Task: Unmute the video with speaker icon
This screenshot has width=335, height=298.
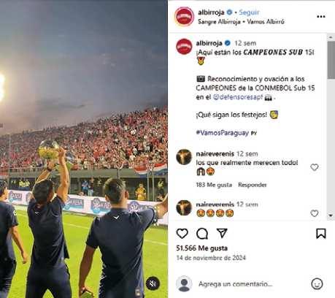Action: [x=153, y=283]
